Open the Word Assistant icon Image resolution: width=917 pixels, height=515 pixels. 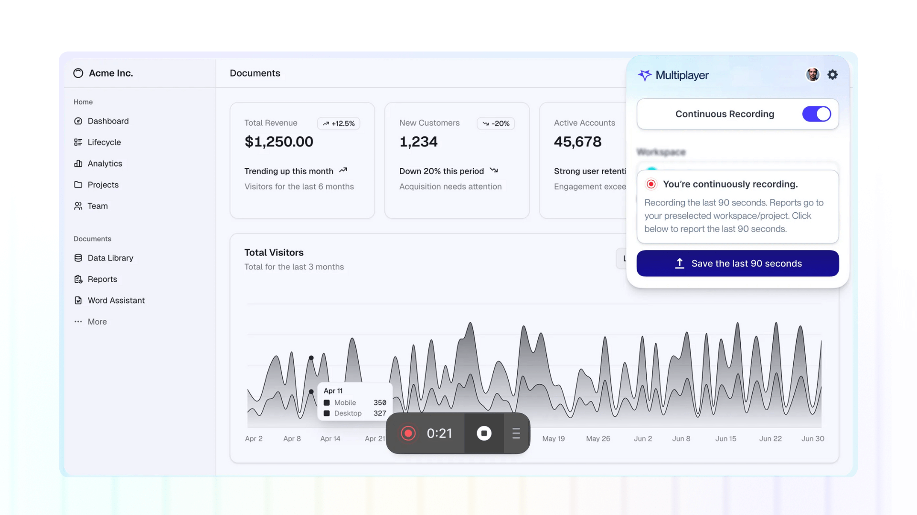click(78, 300)
